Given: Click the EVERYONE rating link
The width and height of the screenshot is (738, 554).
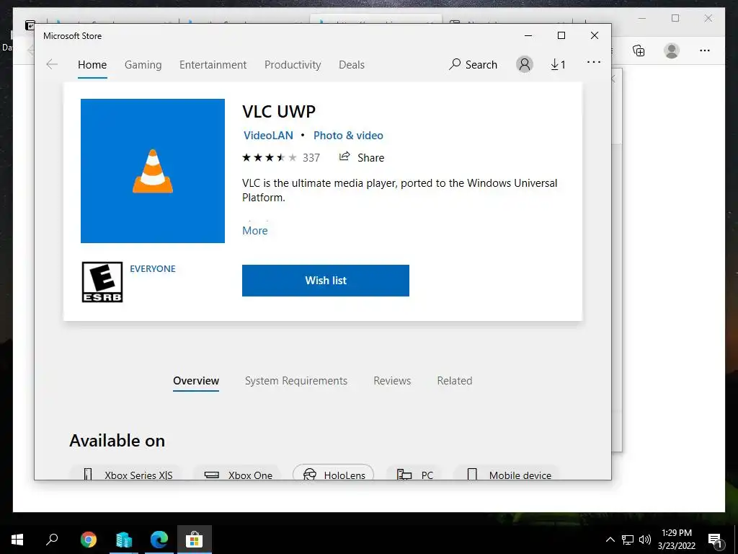Looking at the screenshot, I should (x=153, y=268).
